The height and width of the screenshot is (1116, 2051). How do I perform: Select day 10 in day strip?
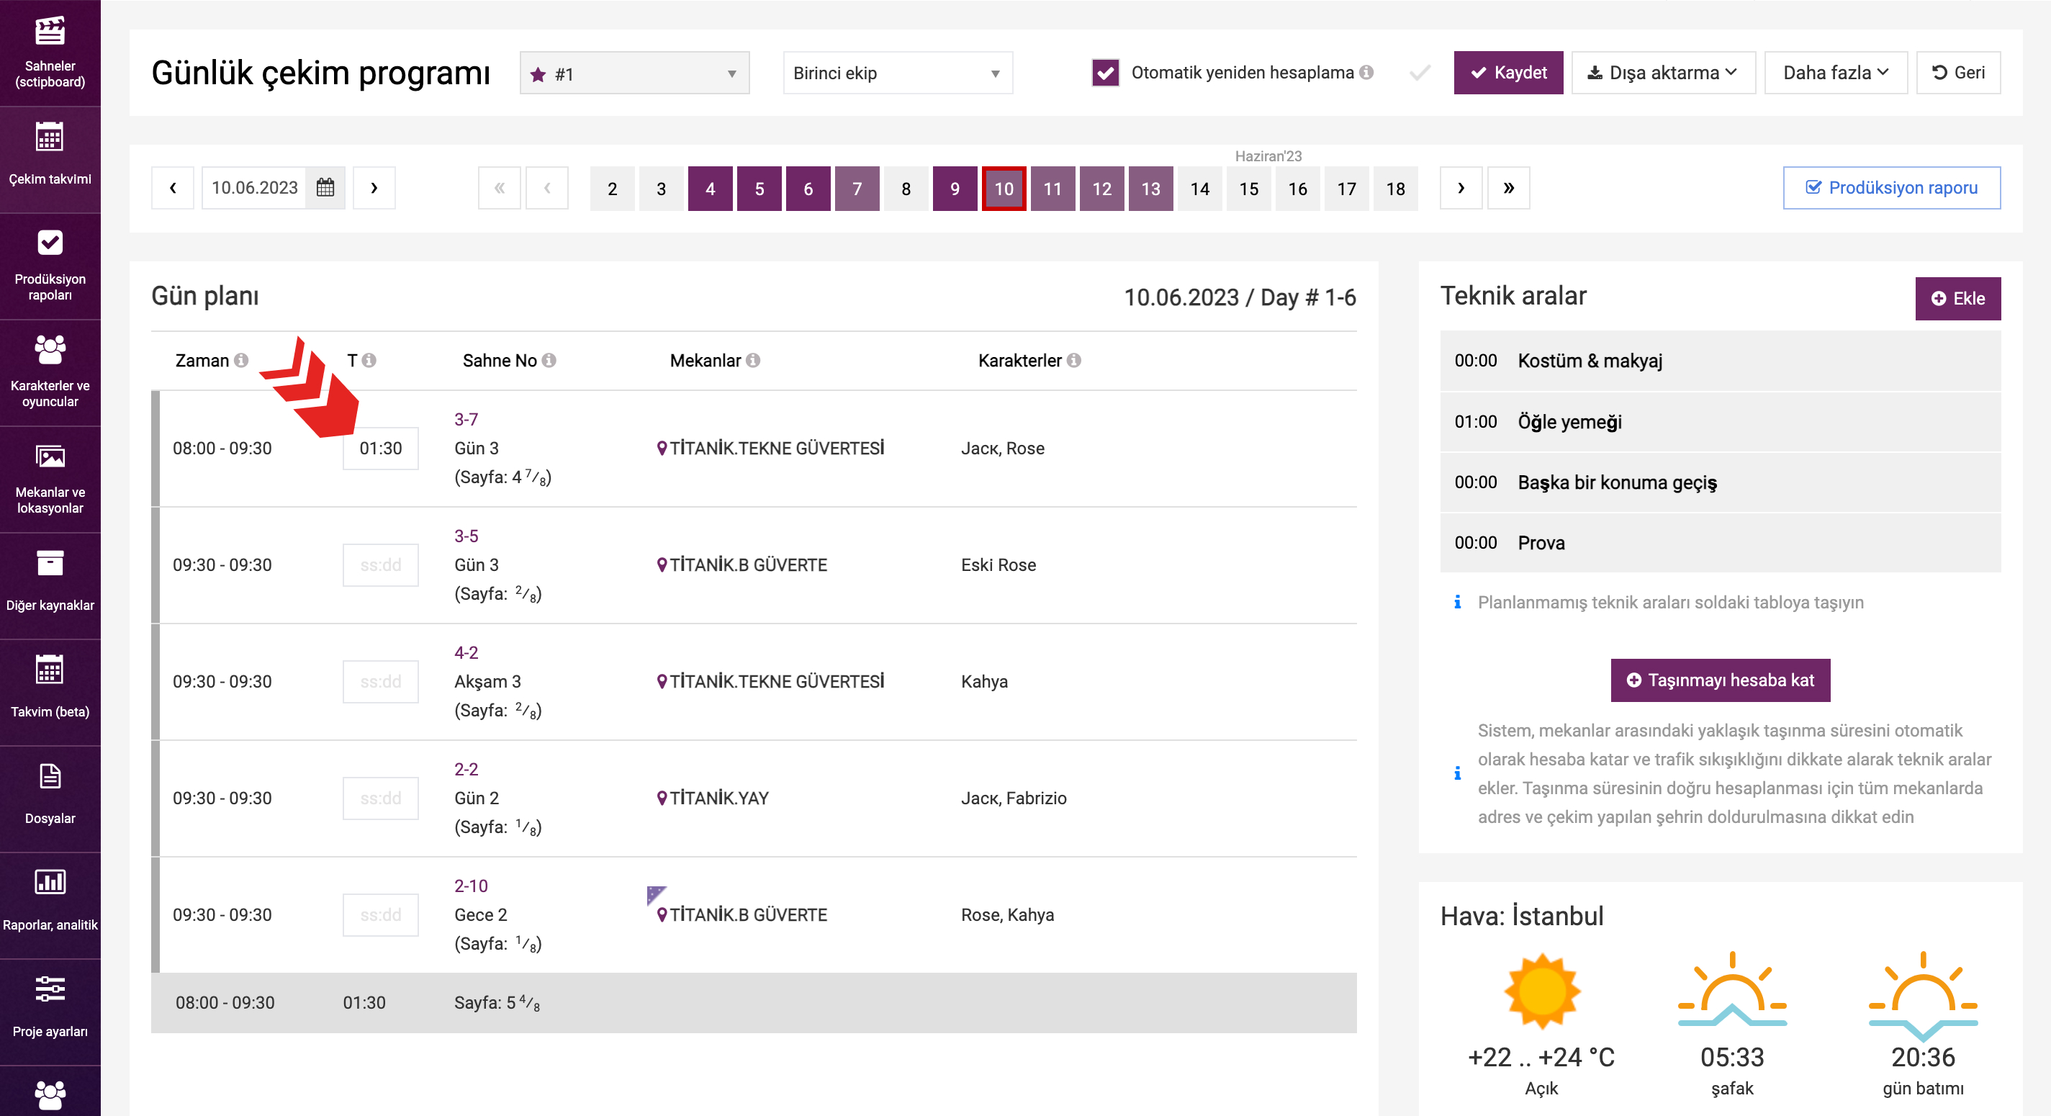tap(1004, 189)
